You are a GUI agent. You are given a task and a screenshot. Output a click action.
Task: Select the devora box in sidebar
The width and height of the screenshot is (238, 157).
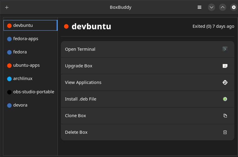pyautogui.click(x=20, y=105)
